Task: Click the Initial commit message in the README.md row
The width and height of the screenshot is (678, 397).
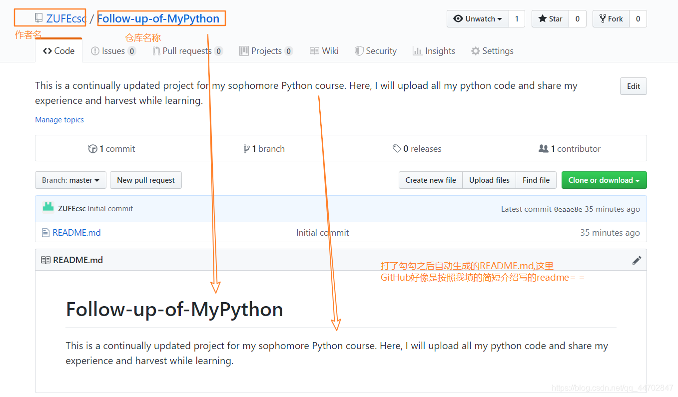Action: coord(322,233)
